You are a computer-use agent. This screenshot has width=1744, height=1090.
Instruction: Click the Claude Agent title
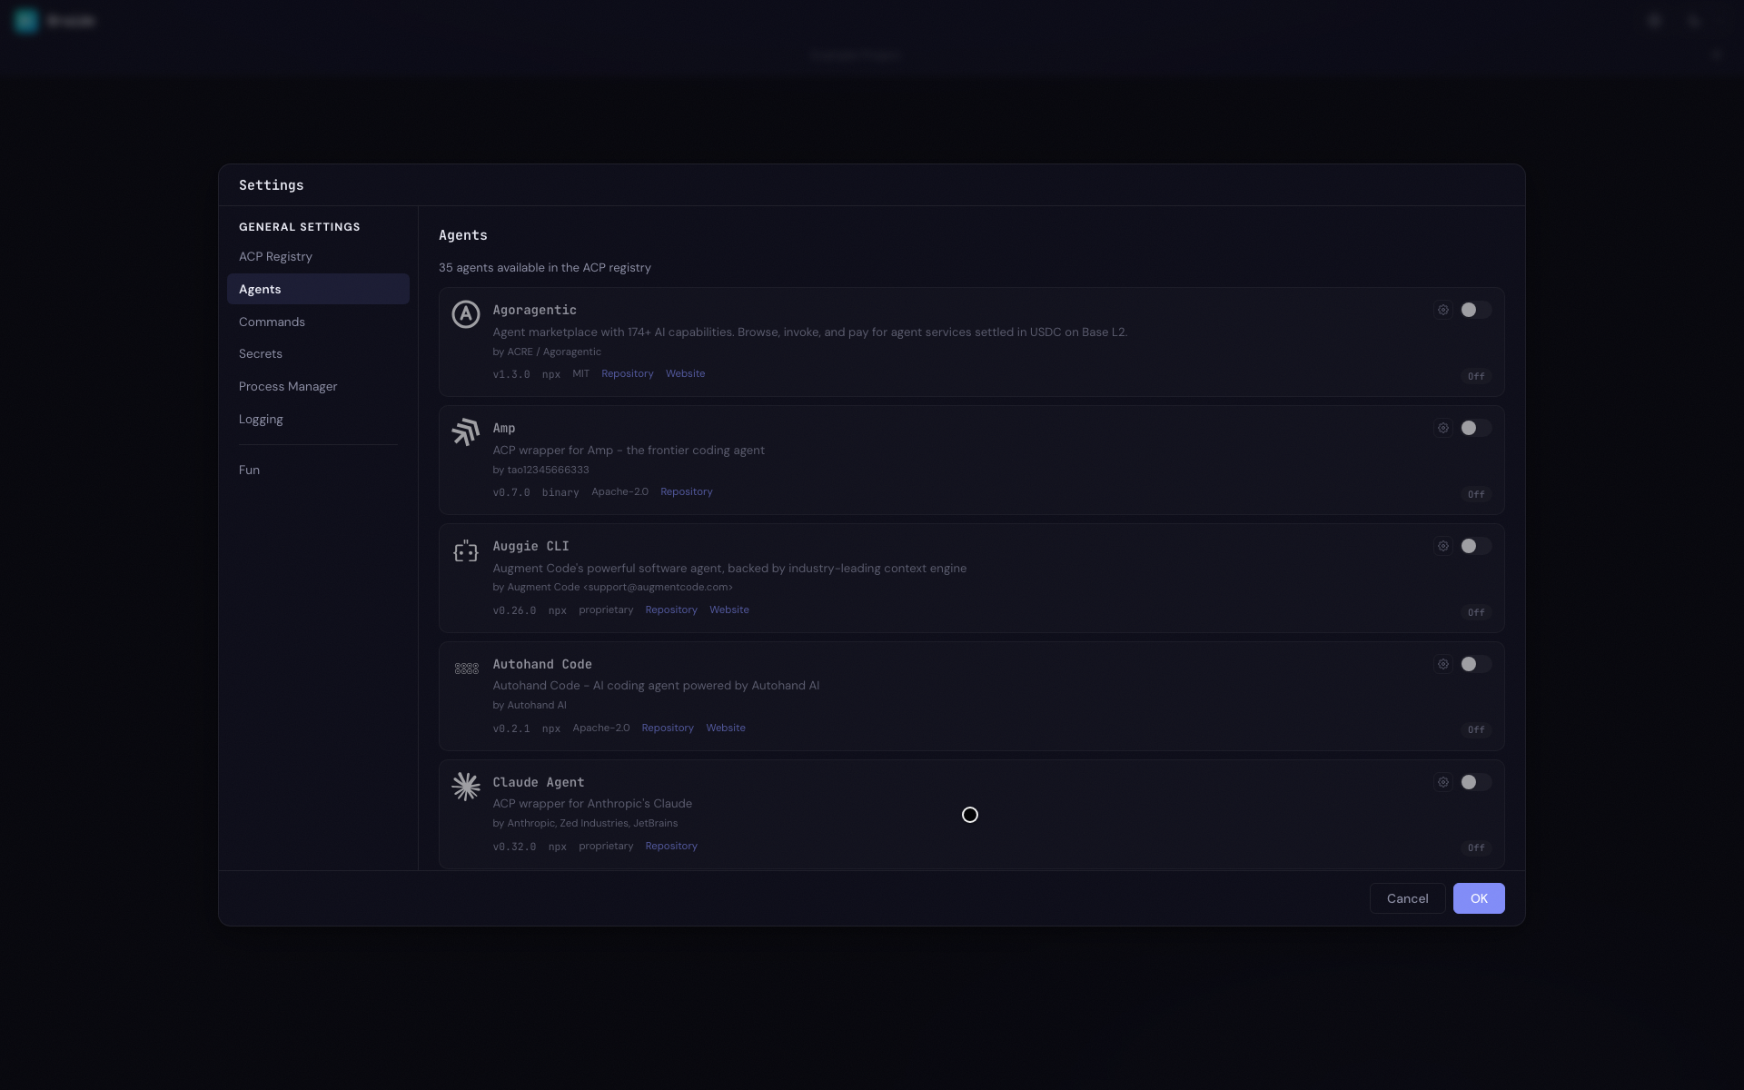(x=539, y=782)
